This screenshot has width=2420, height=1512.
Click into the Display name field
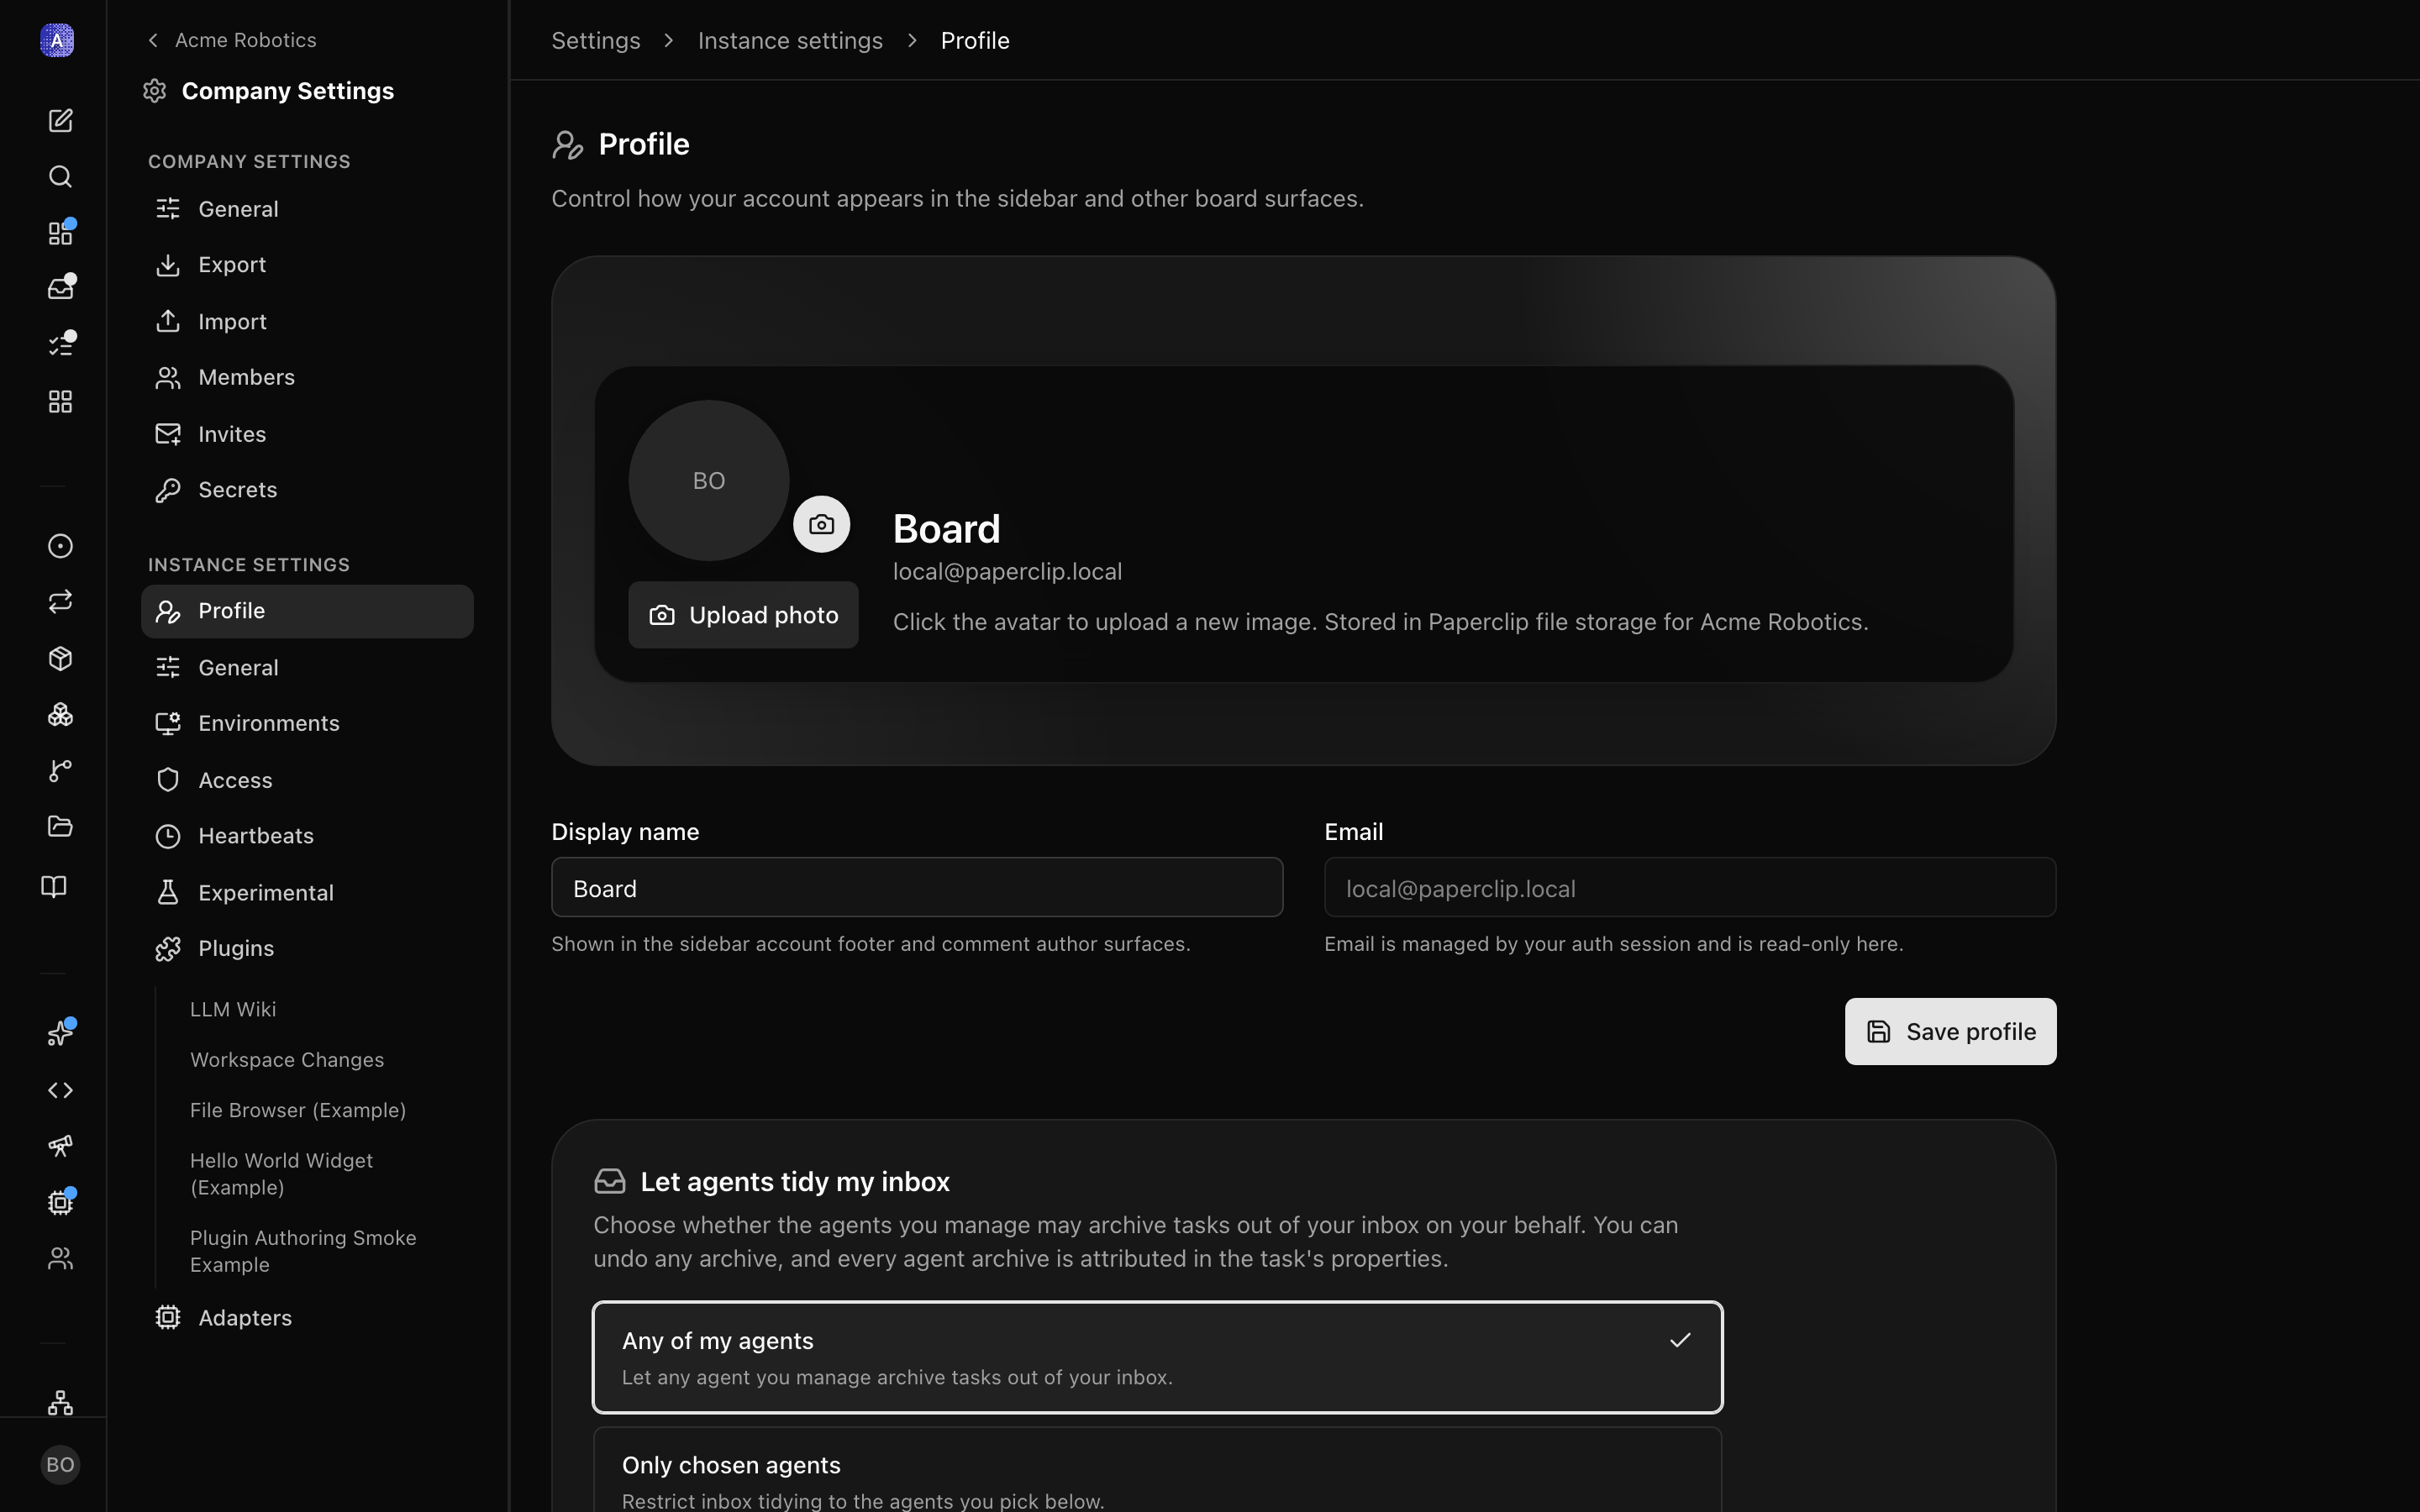917,887
